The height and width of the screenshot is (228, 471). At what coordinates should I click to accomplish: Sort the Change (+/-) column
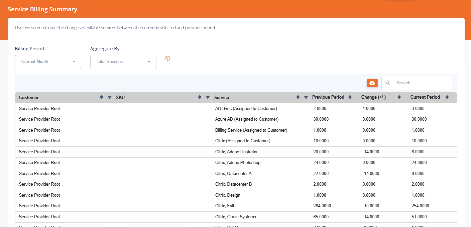[x=399, y=97]
